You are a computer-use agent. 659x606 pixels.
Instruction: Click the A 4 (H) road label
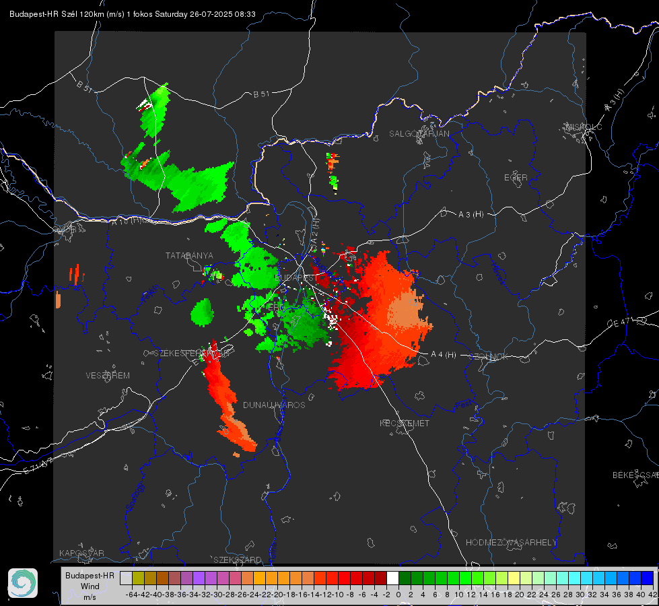coord(444,355)
